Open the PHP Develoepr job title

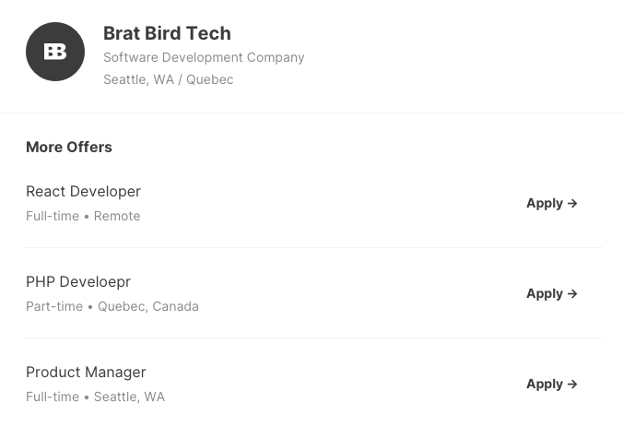pyautogui.click(x=78, y=282)
